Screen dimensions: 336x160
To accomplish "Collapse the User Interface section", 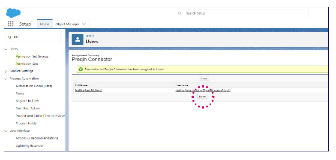I will tap(6, 131).
